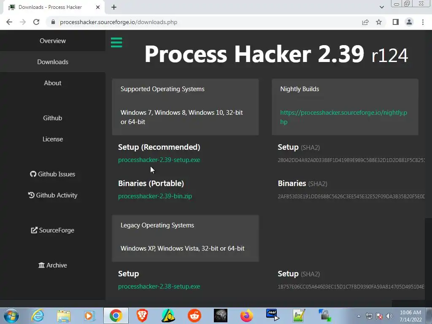
Task: Open Github Activity link in sidebar
Action: [x=53, y=195]
